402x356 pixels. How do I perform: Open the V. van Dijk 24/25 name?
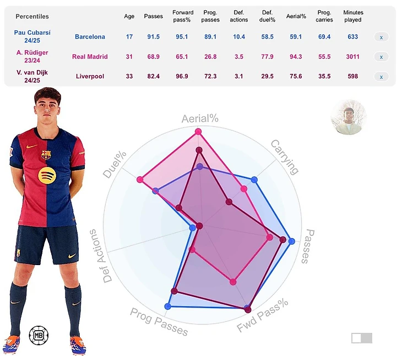click(x=32, y=76)
